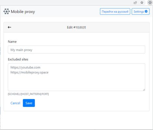Focus the Name input field
Screen dimensions: 153x130
click(x=76, y=50)
